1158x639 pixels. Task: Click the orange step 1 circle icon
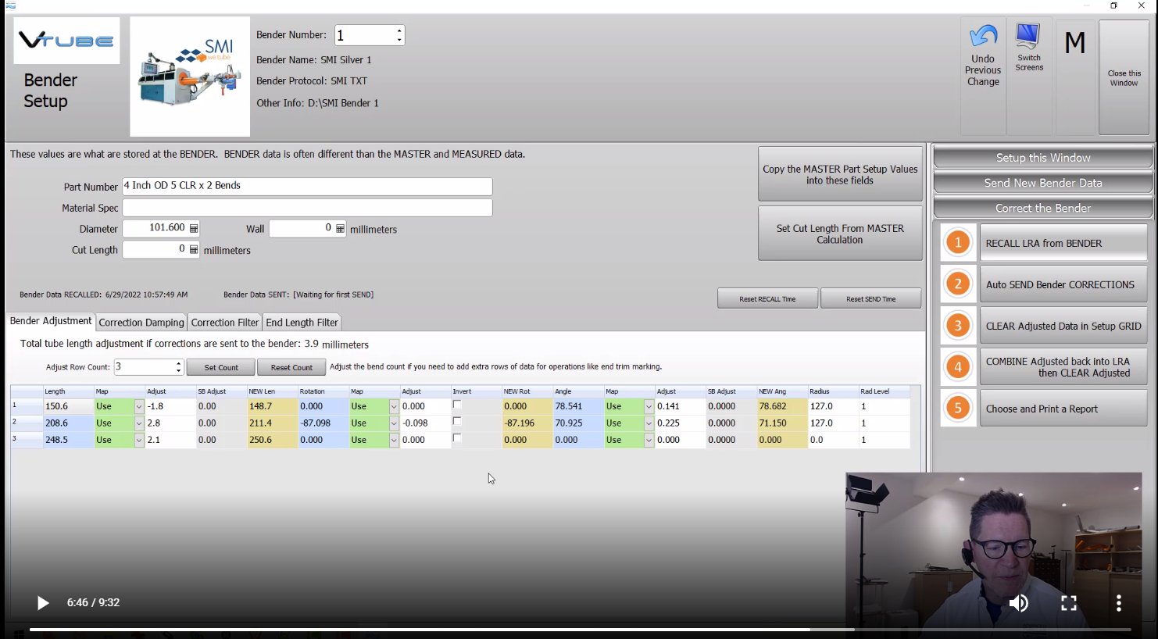point(958,242)
